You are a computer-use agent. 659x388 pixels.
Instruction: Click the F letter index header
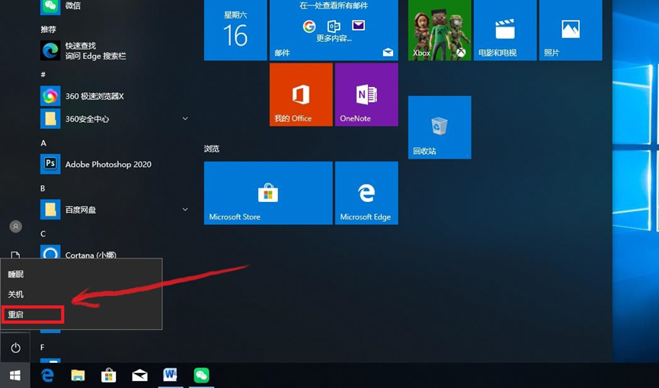pyautogui.click(x=43, y=348)
